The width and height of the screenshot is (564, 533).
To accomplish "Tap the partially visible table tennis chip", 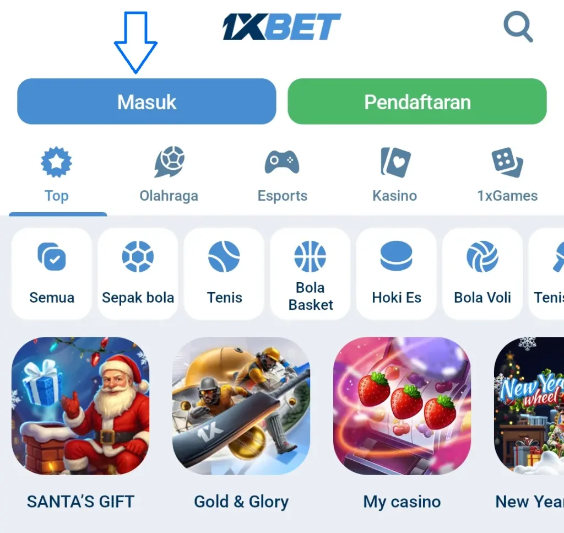I will point(546,273).
